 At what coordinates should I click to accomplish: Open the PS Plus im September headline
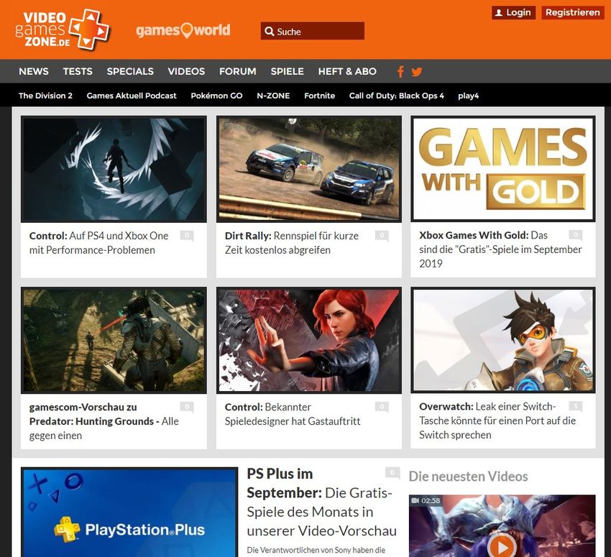point(322,502)
